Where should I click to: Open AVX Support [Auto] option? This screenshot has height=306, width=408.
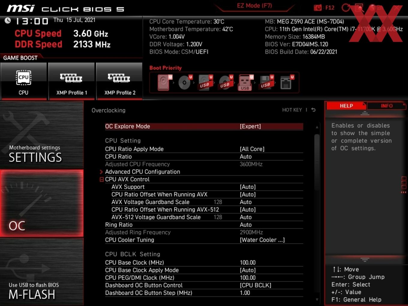[x=248, y=187]
